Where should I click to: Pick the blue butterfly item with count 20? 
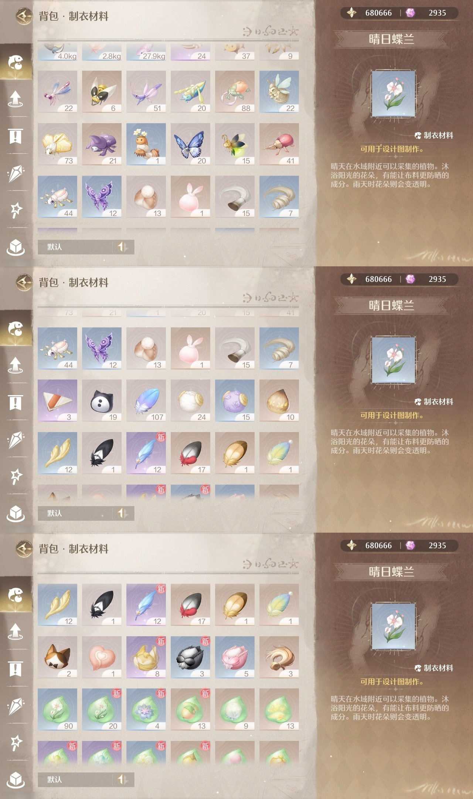pyautogui.click(x=190, y=144)
